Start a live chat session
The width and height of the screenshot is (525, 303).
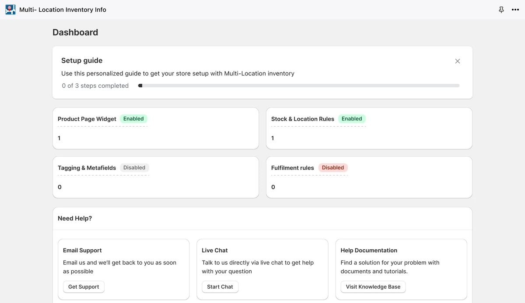[220, 287]
